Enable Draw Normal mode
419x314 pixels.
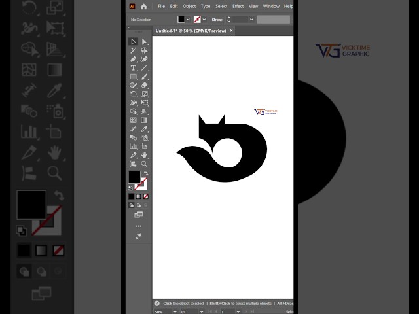click(131, 205)
